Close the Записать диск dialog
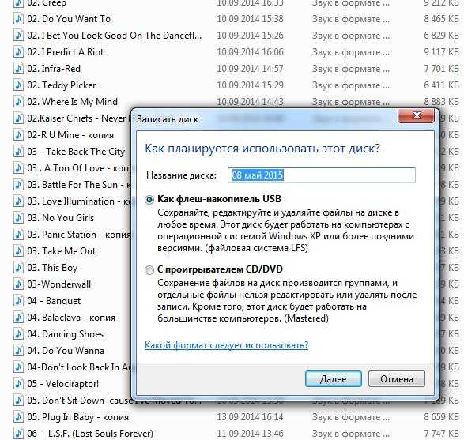 (x=417, y=115)
